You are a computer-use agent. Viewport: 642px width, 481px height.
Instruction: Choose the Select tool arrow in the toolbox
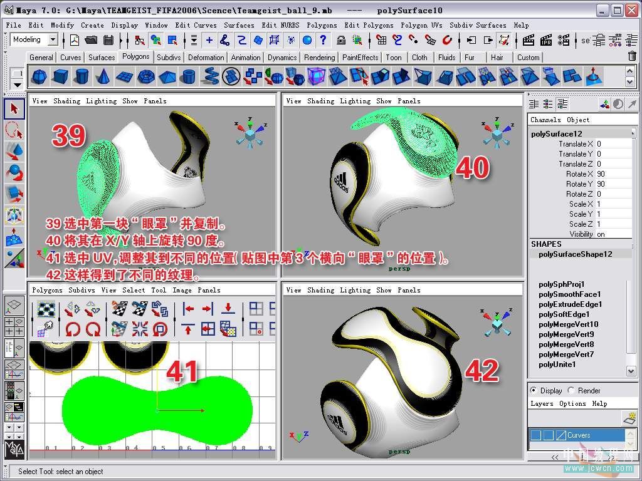(x=14, y=109)
